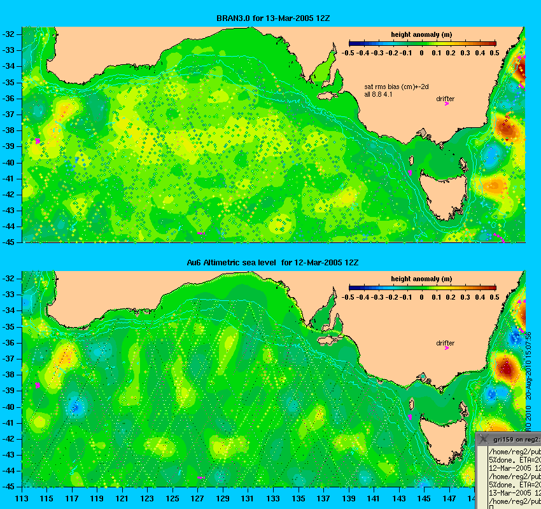Click the 'all 8.8 4.1' statistics text

(x=378, y=94)
